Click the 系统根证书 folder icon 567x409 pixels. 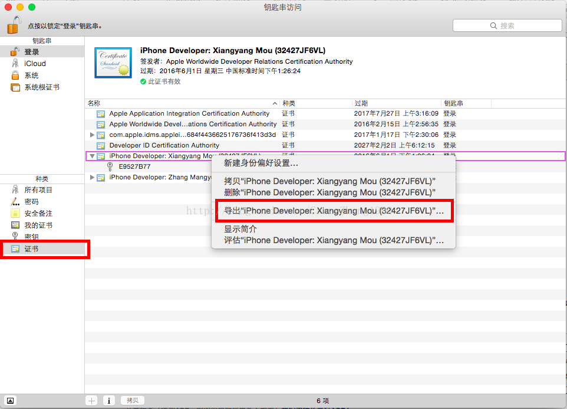[15, 87]
